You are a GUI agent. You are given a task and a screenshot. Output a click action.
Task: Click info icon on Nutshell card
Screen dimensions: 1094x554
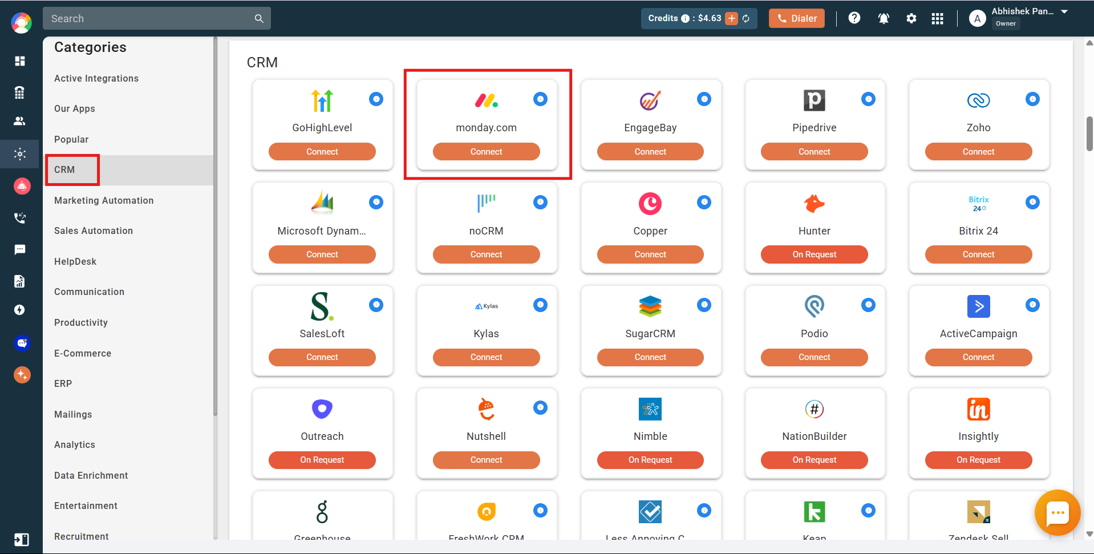pyautogui.click(x=540, y=407)
